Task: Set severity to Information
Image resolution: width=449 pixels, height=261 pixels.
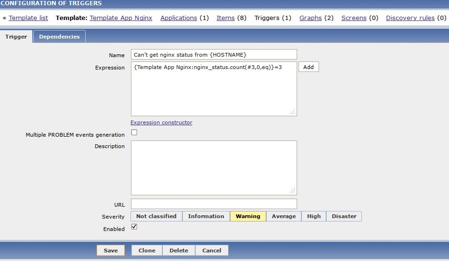Action: 206,216
